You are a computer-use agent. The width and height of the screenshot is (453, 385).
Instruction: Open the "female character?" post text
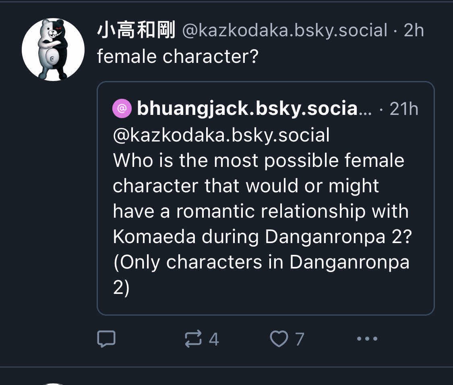tap(177, 56)
